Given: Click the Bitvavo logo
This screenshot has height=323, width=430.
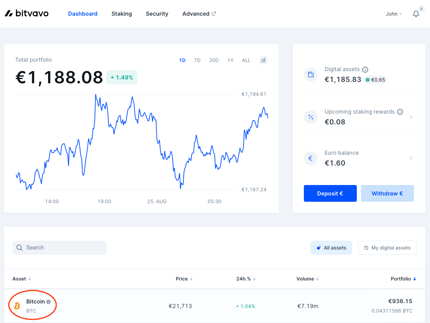Looking at the screenshot, I should pos(26,14).
